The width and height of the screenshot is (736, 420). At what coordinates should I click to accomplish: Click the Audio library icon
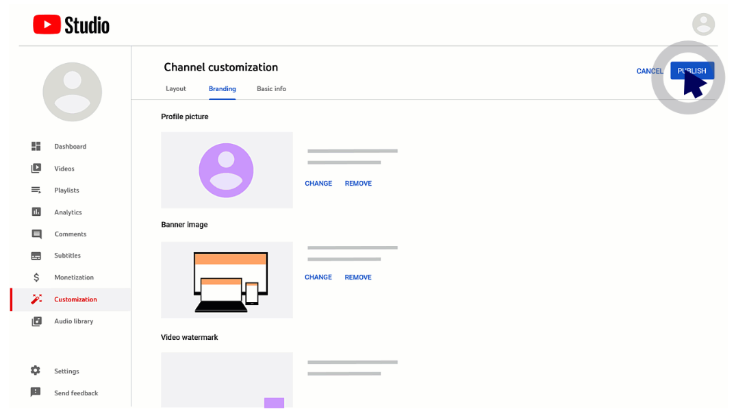click(x=36, y=321)
